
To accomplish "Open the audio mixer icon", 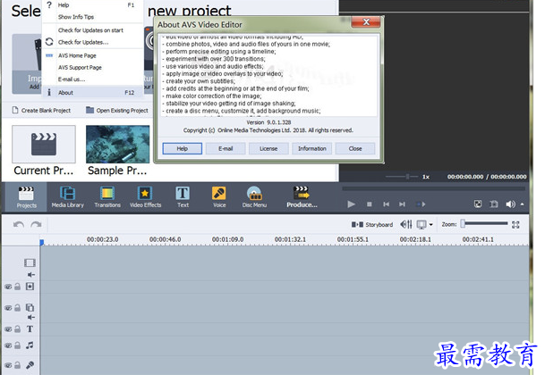I will 406,225.
